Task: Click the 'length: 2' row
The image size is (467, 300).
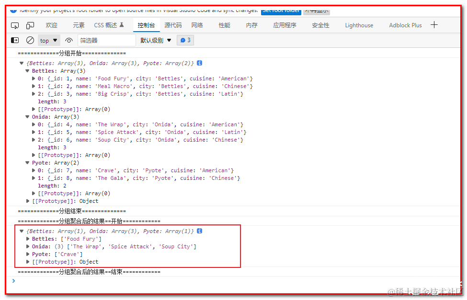Action: coord(52,186)
